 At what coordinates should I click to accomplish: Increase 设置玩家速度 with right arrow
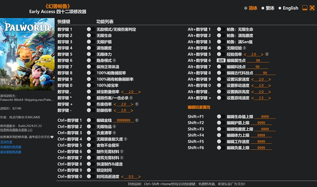click(270, 79)
